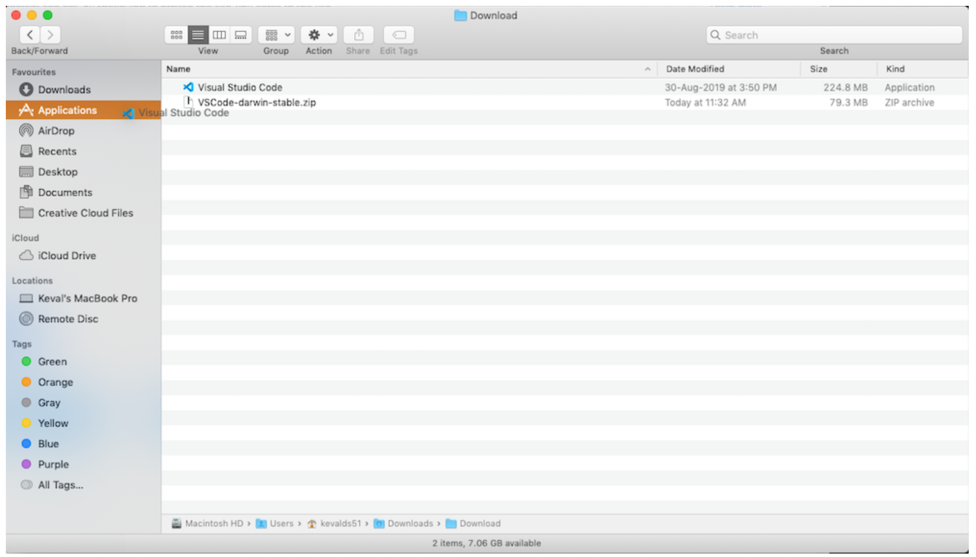Jump to kevalds51 home in path bar
This screenshot has height=557, width=976.
coord(334,523)
